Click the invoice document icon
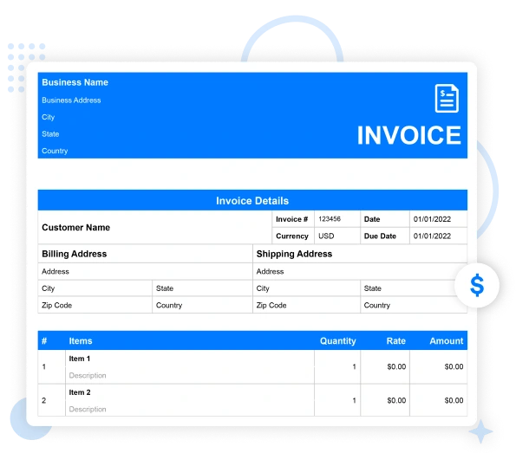The image size is (516, 453). [447, 98]
